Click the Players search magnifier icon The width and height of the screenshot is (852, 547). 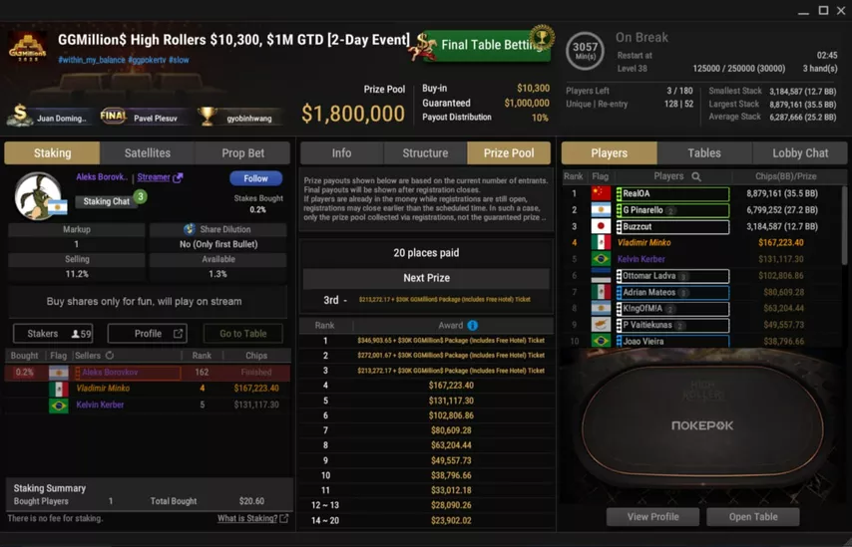pyautogui.click(x=696, y=176)
